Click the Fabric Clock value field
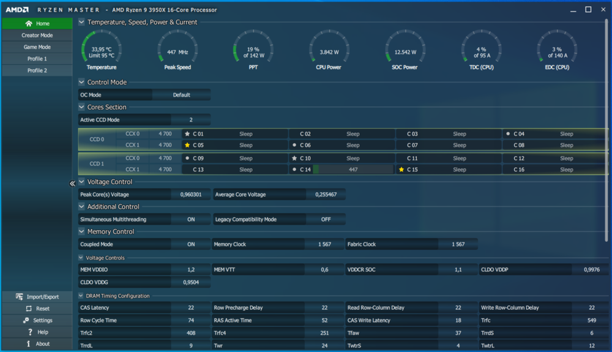Image resolution: width=612 pixels, height=352 pixels. pyautogui.click(x=458, y=244)
